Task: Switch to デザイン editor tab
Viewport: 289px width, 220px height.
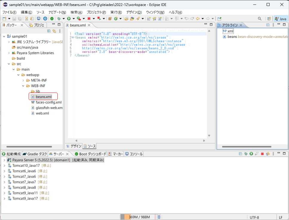Action: click(74, 146)
